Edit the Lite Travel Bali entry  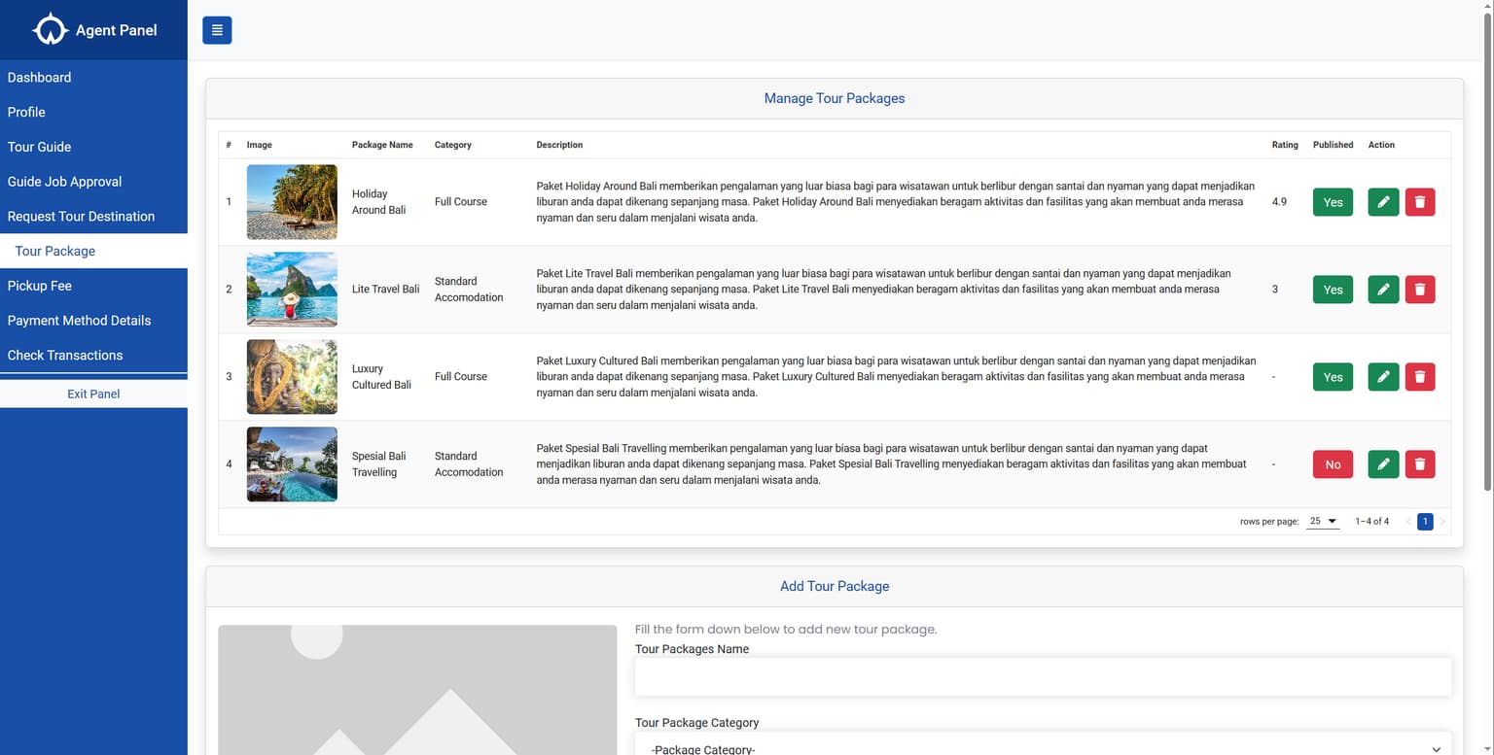1383,289
